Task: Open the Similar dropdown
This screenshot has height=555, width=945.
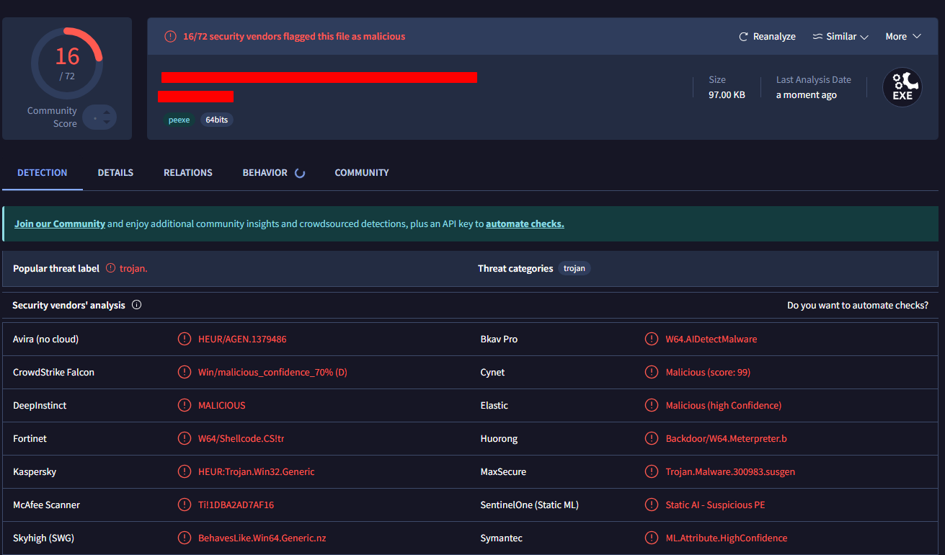Action: pyautogui.click(x=840, y=37)
